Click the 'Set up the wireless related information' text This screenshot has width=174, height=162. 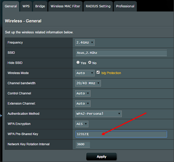(39, 32)
